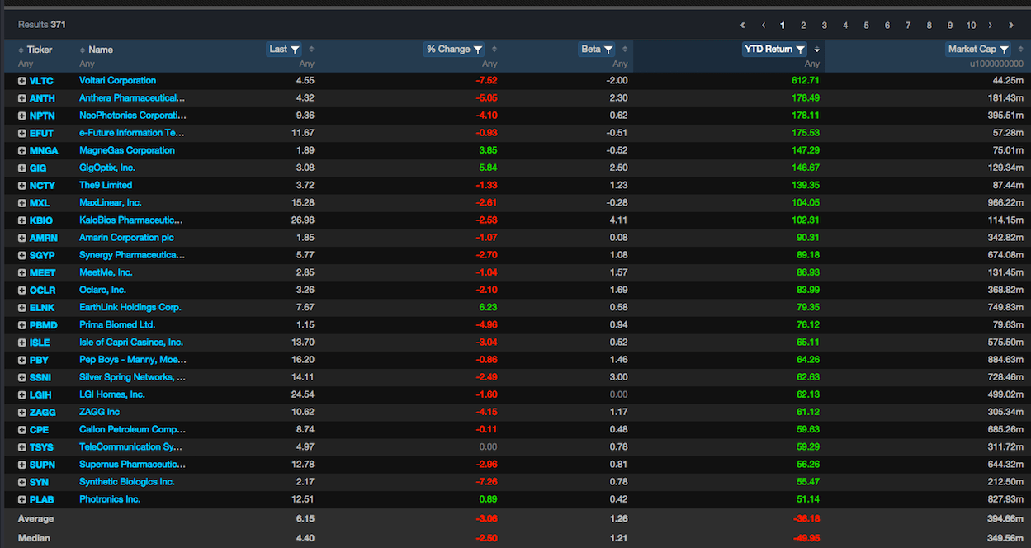Expand the OCLR row plus icon
The height and width of the screenshot is (548, 1031).
tap(22, 291)
